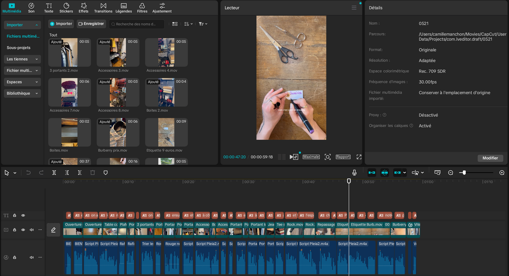Toggle lock on the text track
The image size is (509, 276).
(x=15, y=215)
